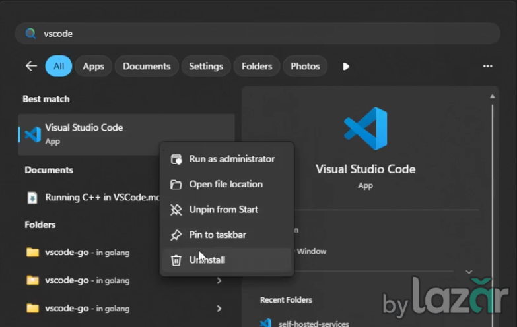The image size is (517, 327).
Task: Switch to the Settings filter tab
Action: point(206,66)
